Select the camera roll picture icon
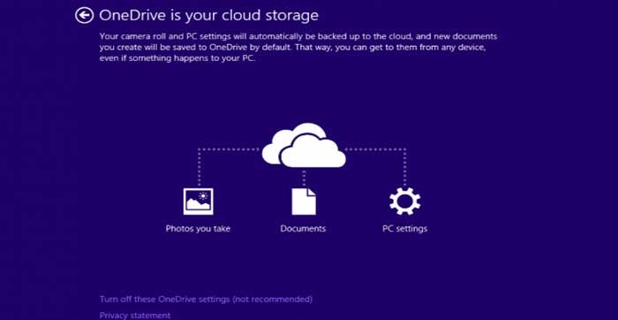Viewport: 618px width, 320px height. coord(199,202)
